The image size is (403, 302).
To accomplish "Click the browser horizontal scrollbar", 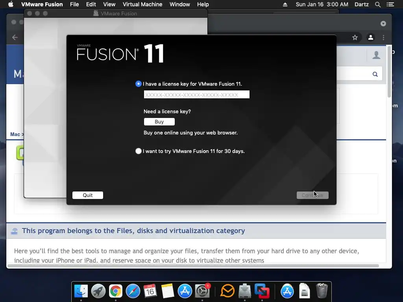I will coord(193,266).
